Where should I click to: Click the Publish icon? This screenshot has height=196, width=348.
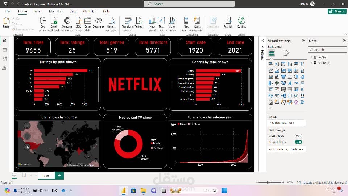tap(228, 23)
